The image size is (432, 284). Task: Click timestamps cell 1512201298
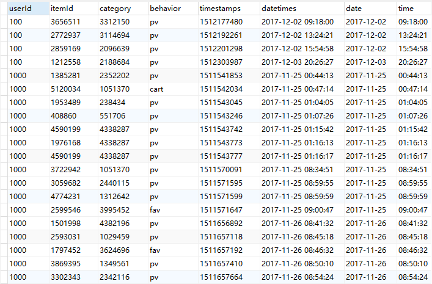pyautogui.click(x=229, y=49)
